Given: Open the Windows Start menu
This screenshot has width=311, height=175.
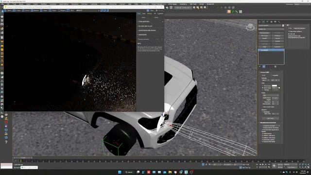Looking at the screenshot, I should pyautogui.click(x=120, y=172).
